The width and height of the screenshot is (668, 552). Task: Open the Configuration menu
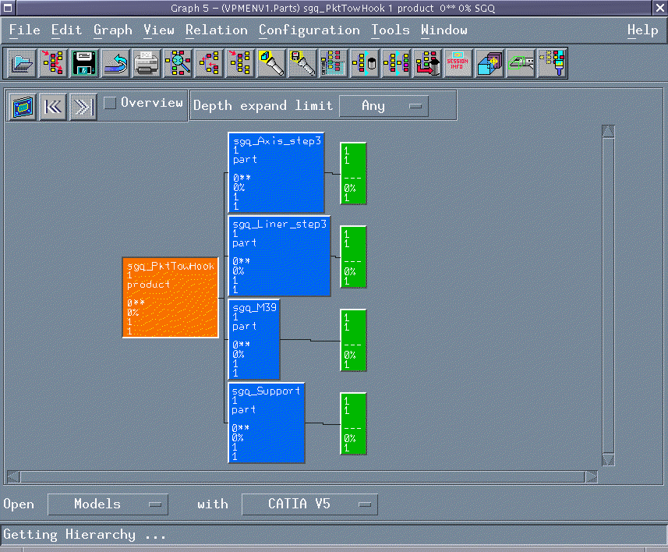pos(309,30)
